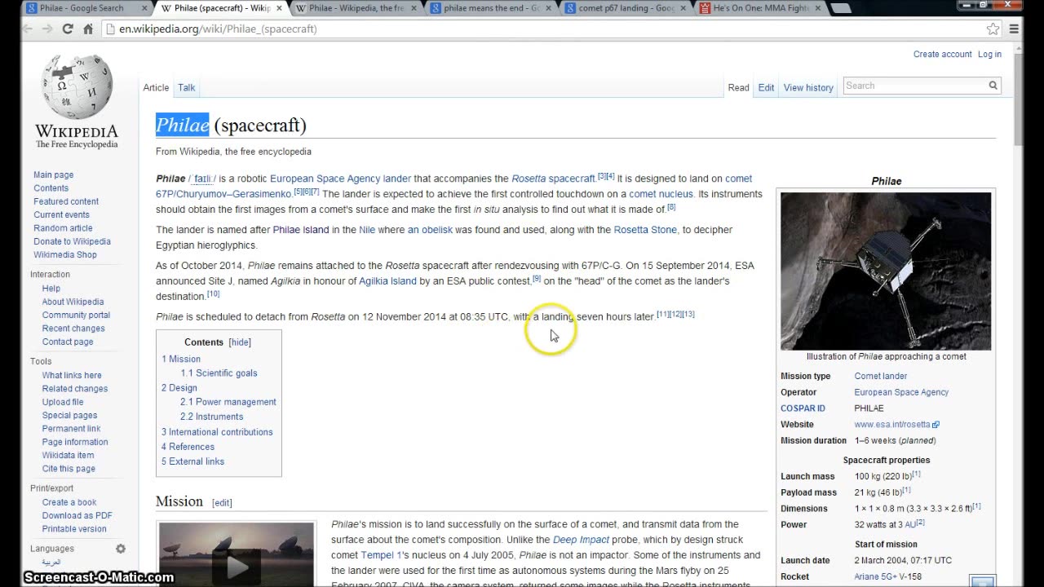
Task: Open the Talk tab of the article
Action: pyautogui.click(x=187, y=87)
